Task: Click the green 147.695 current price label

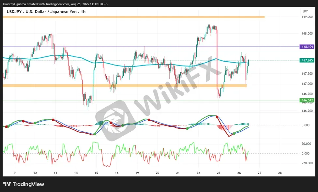Action: [x=307, y=60]
